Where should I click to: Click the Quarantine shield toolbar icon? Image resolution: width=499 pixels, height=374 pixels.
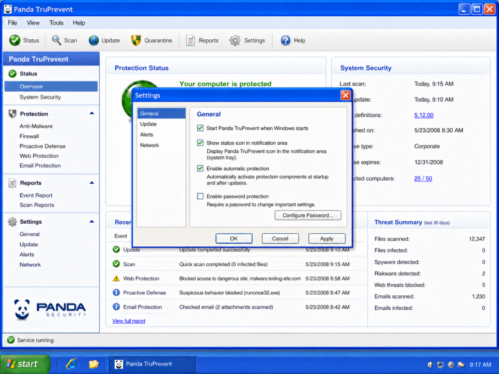(x=136, y=41)
